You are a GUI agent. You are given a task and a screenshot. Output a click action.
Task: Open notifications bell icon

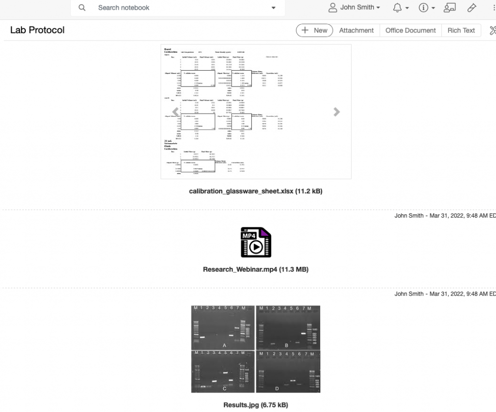click(397, 8)
